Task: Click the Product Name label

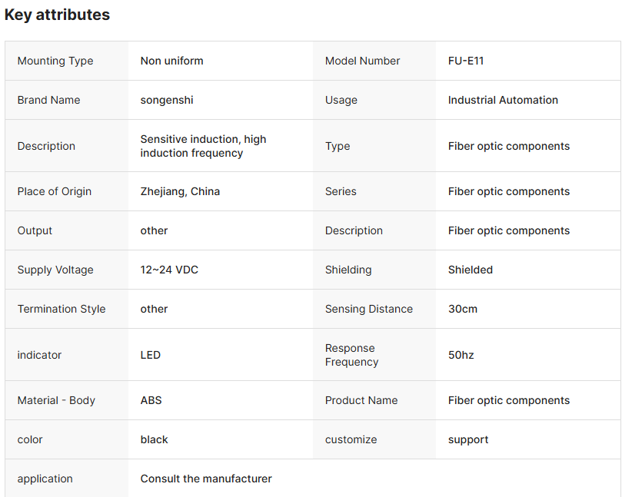Action: coord(361,400)
